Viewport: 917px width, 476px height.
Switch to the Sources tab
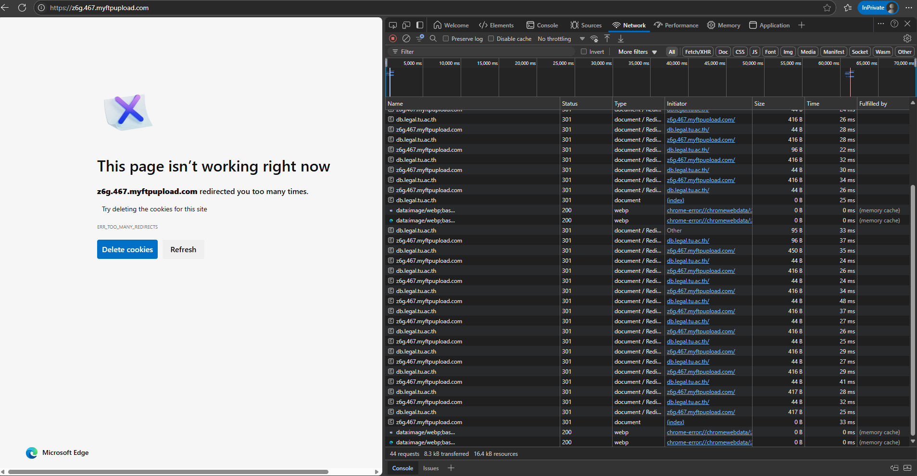coord(586,25)
